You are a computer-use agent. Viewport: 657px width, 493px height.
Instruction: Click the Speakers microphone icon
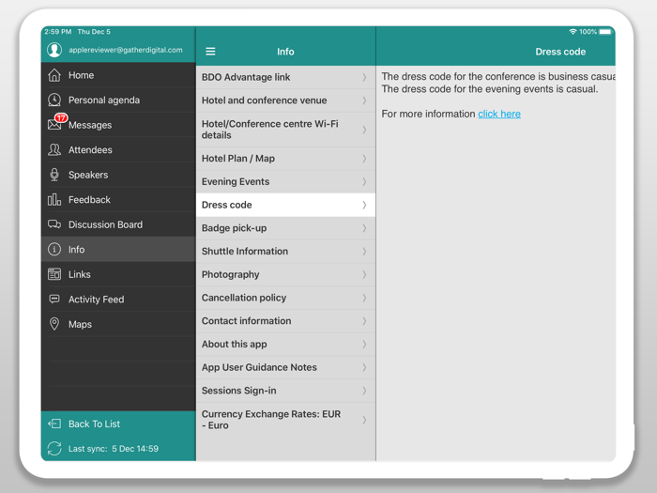(x=54, y=175)
